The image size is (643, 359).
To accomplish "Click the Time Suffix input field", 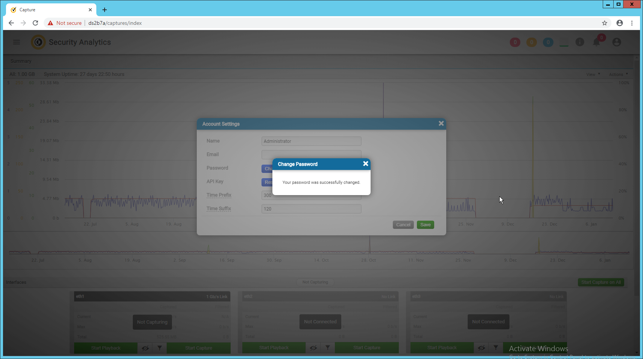I will [311, 209].
